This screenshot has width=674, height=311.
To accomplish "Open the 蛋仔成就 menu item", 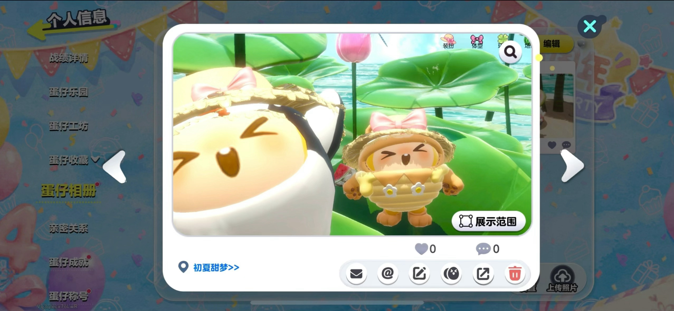I will pyautogui.click(x=69, y=262).
